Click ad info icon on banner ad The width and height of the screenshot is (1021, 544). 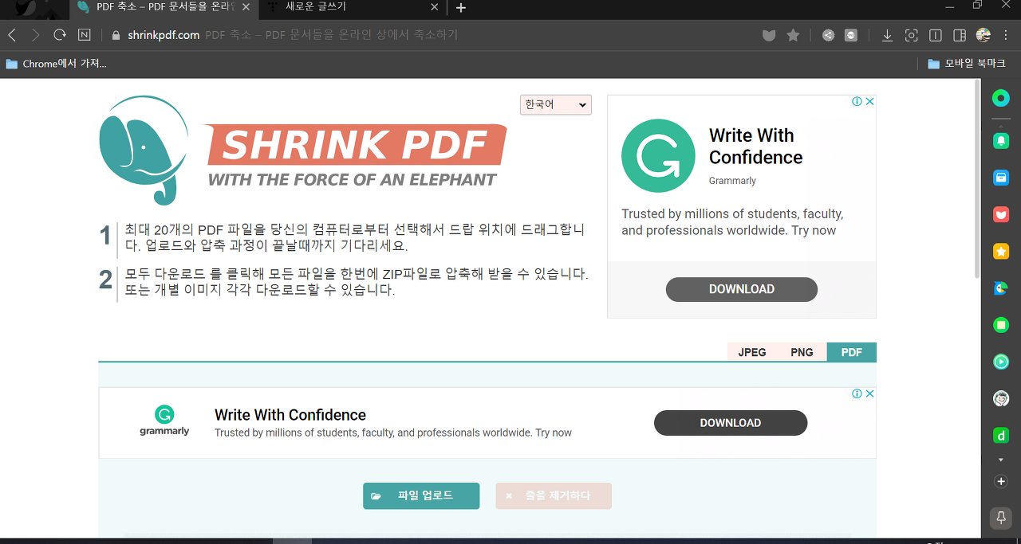pos(857,393)
